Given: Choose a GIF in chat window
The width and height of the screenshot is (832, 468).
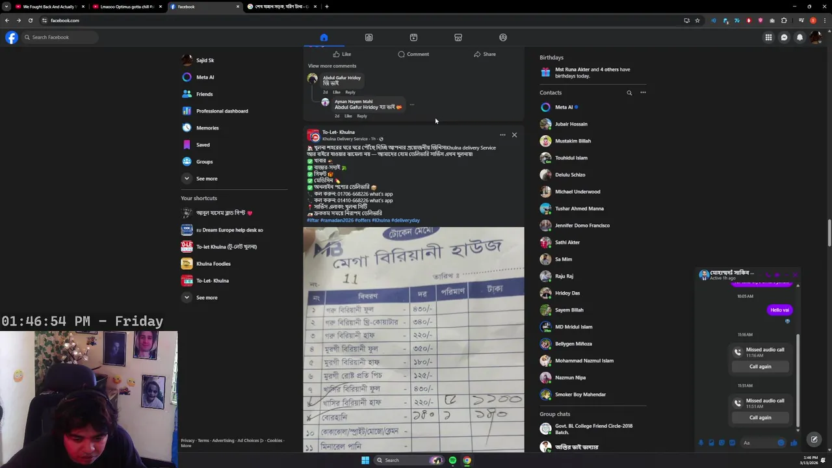Looking at the screenshot, I should (732, 443).
